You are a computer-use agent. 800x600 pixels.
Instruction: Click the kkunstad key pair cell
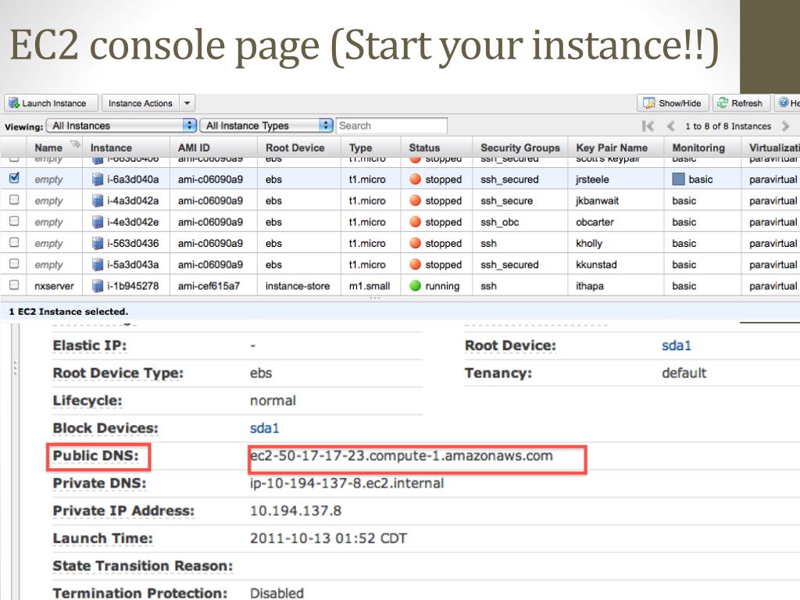click(596, 264)
